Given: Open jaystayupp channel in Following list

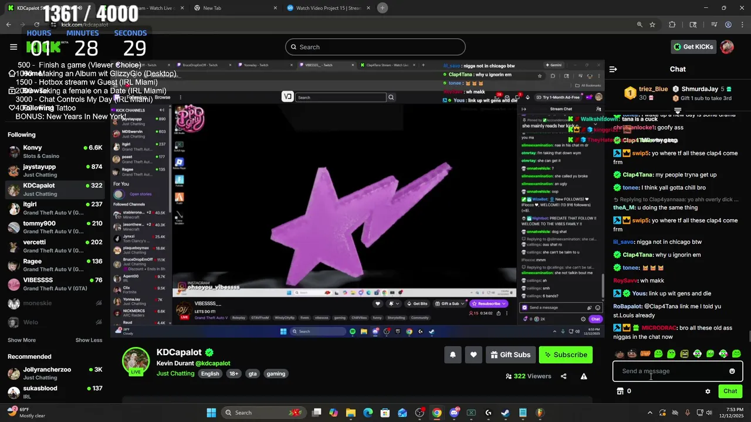Looking at the screenshot, I should click(56, 171).
